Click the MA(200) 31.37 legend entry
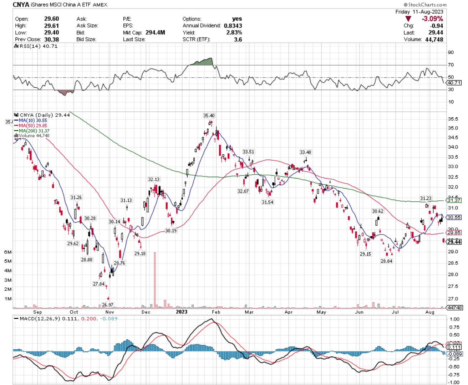Viewport: 468px width, 385px height. [32, 131]
